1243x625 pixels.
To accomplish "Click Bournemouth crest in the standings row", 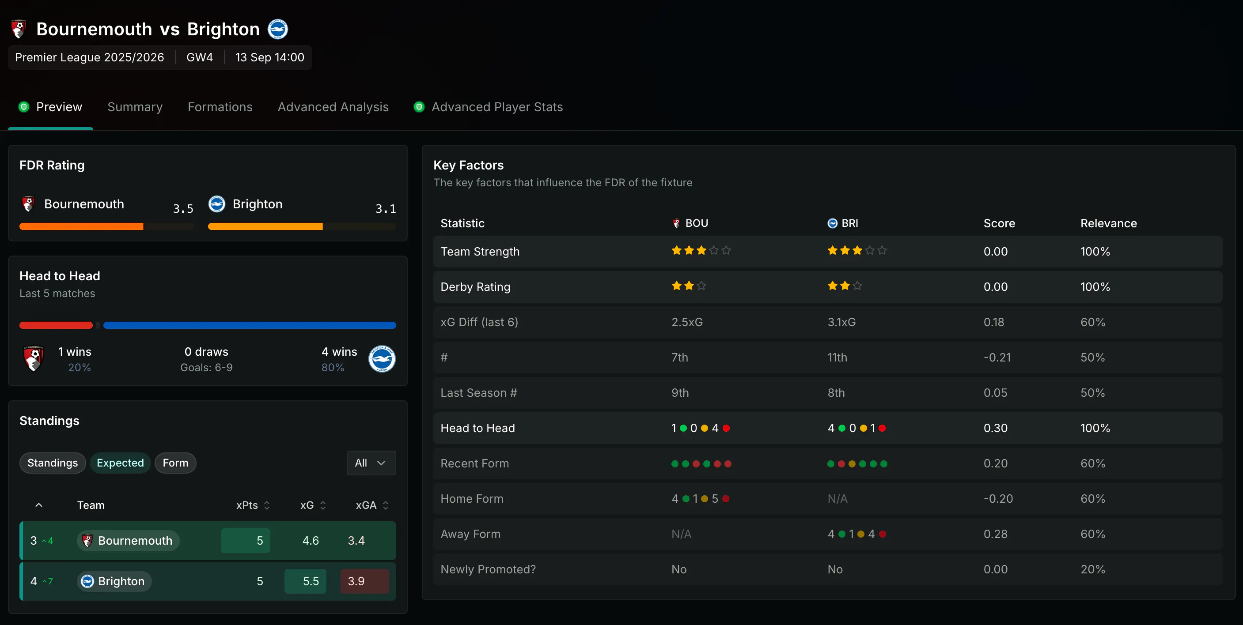I will (x=87, y=541).
